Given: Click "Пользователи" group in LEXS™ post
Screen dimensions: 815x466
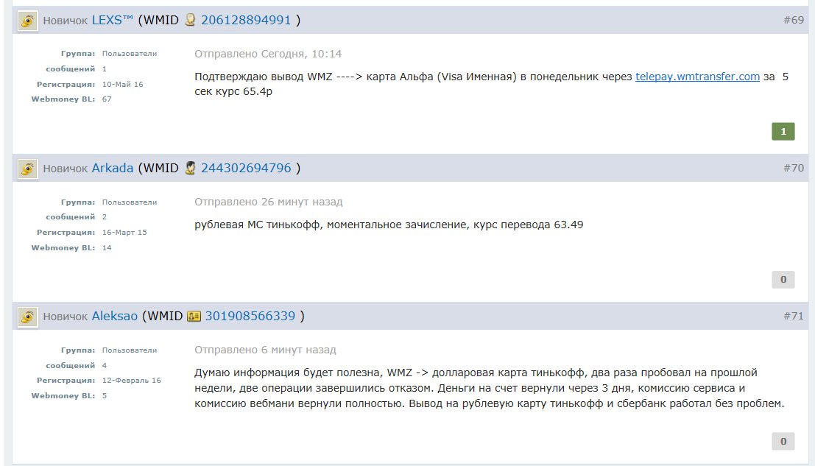Looking at the screenshot, I should point(130,54).
